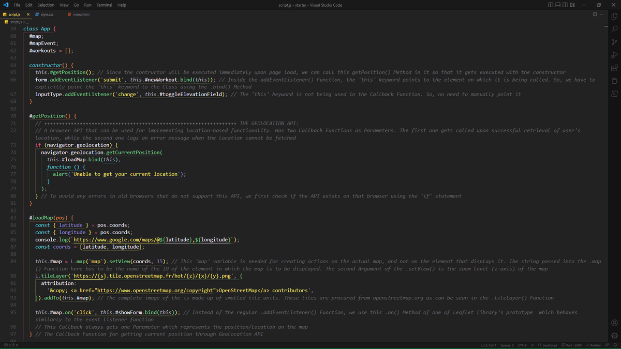
Task: Click line number 64 in the gutter
Action: (x=13, y=65)
